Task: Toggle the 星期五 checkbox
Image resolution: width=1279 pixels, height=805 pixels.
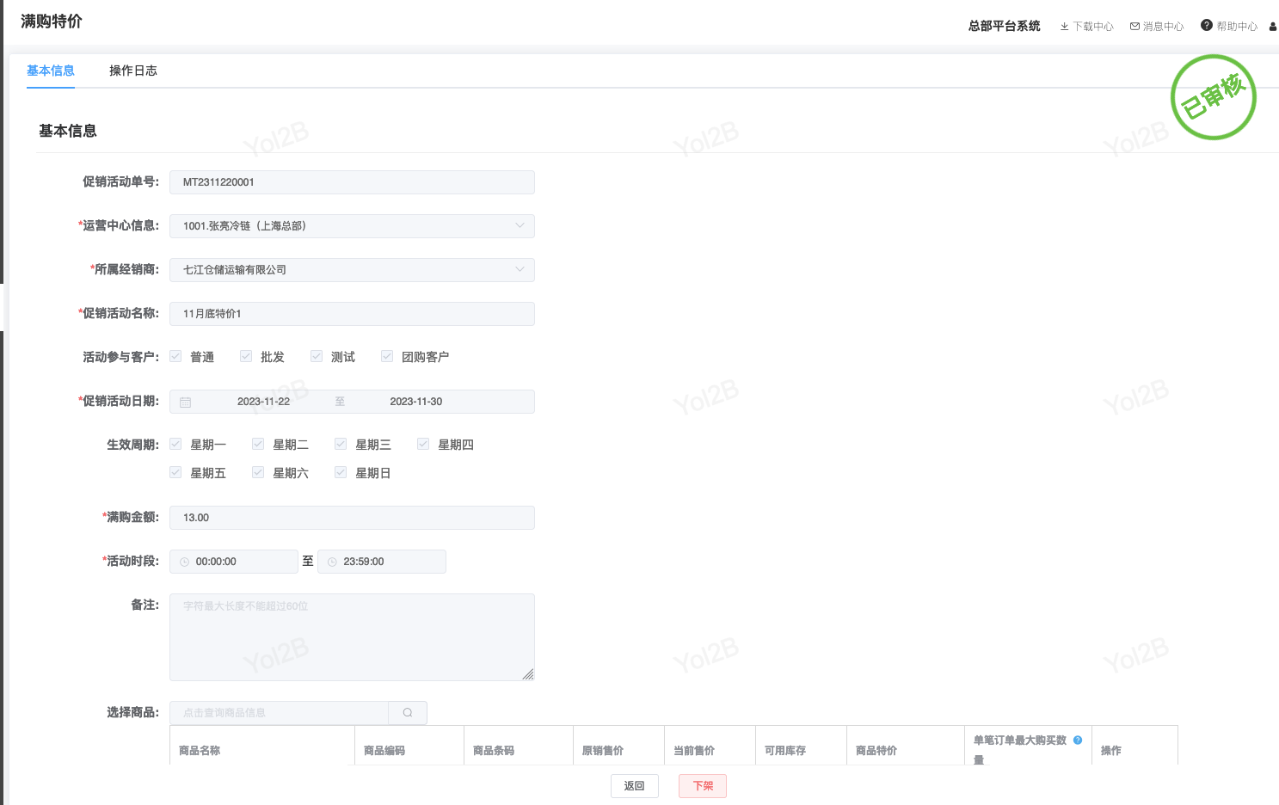Action: [x=175, y=472]
